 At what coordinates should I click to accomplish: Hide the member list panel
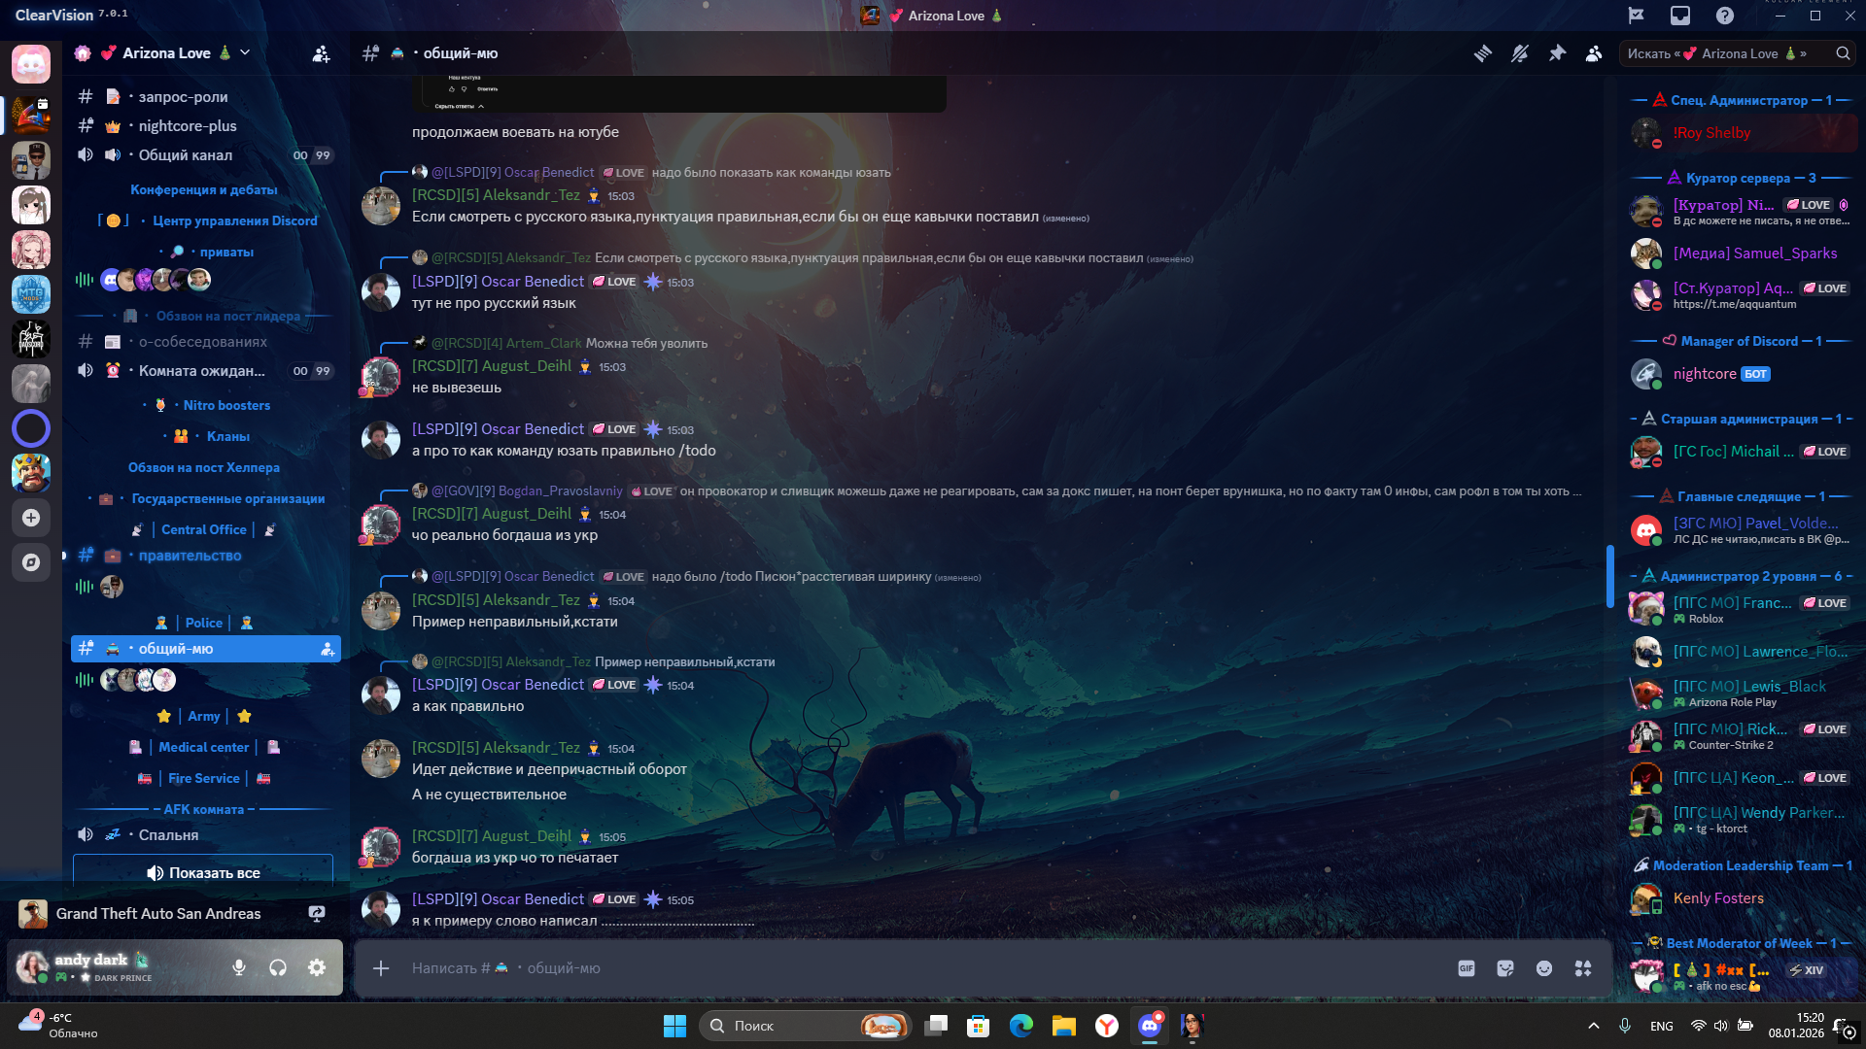click(1594, 53)
